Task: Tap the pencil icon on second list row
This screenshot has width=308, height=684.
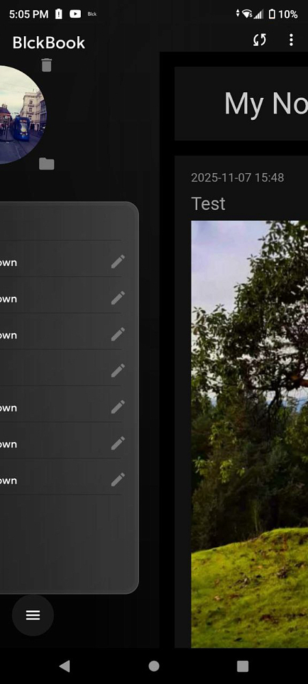Action: coord(118,298)
